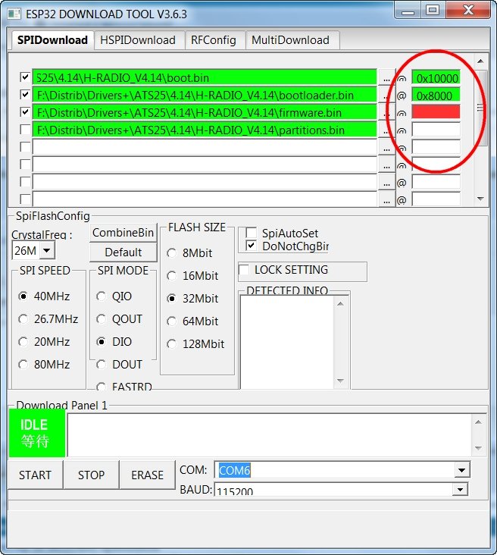Click the ERASE button
Screen dimensions: 497x555
coord(148,475)
